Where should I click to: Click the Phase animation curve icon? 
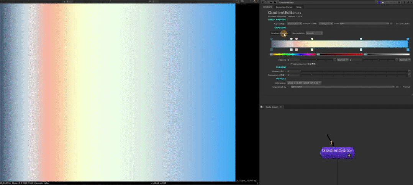(x=409, y=71)
